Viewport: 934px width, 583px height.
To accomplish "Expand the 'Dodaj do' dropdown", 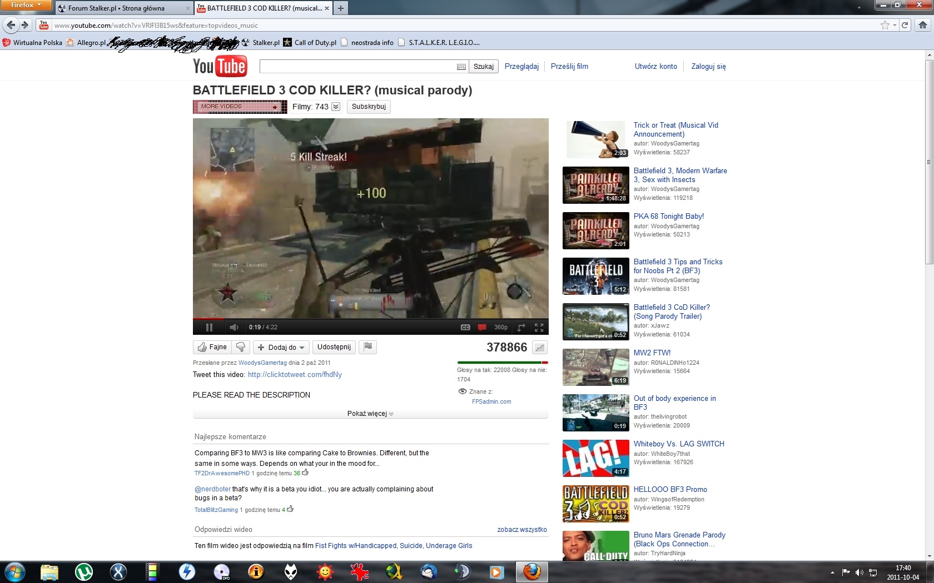I will coord(281,347).
